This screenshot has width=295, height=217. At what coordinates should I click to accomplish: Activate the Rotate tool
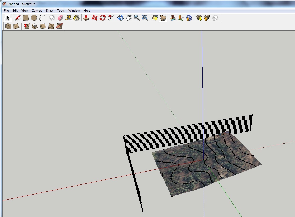(x=103, y=18)
